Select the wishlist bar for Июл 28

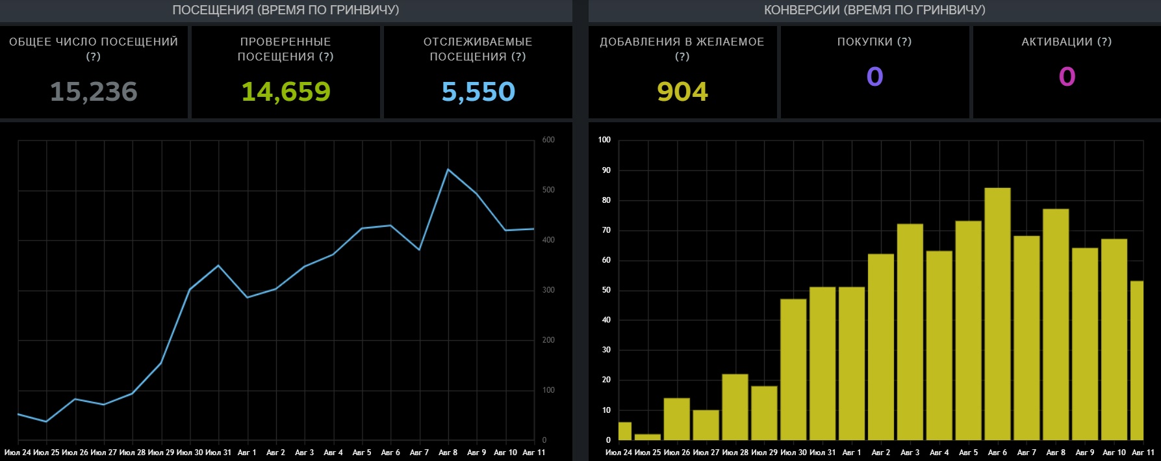[735, 407]
